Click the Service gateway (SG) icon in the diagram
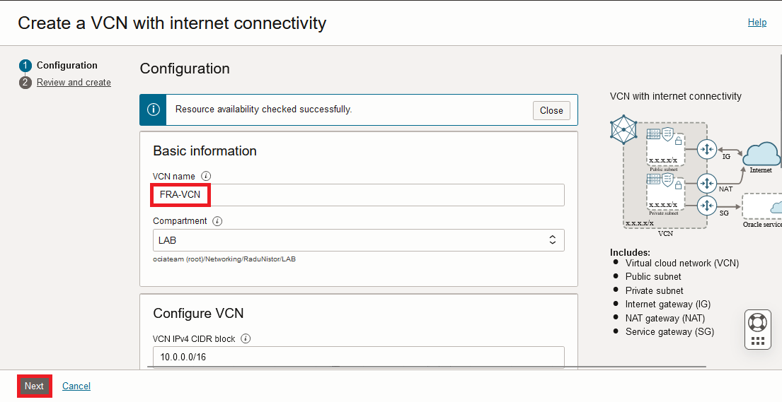Viewport: 782px width, 402px height. point(706,206)
